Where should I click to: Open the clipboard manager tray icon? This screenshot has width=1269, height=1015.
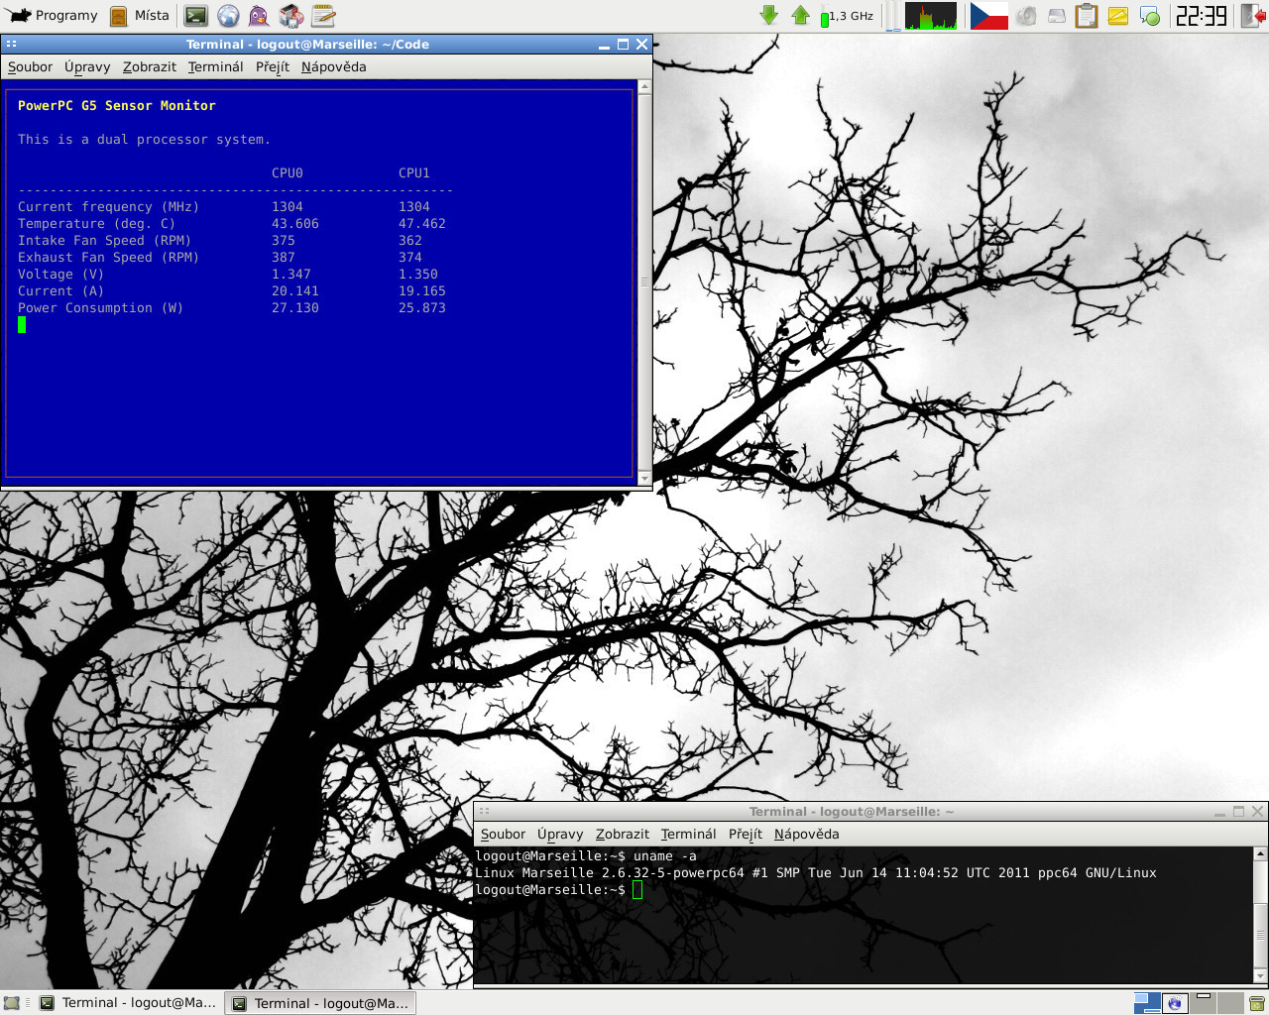[x=1087, y=16]
